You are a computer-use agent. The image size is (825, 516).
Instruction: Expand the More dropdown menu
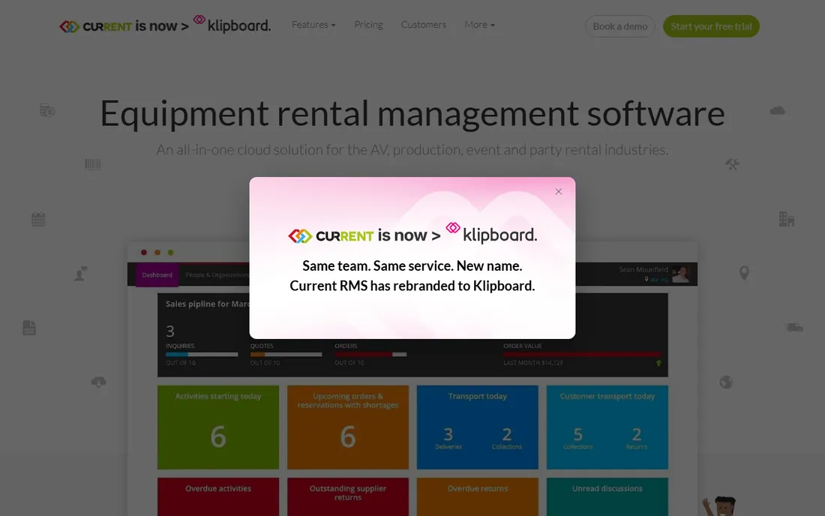(479, 25)
